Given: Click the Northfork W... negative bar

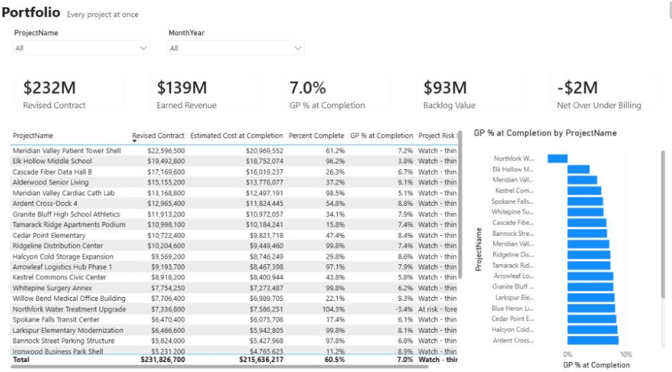Looking at the screenshot, I should [558, 158].
